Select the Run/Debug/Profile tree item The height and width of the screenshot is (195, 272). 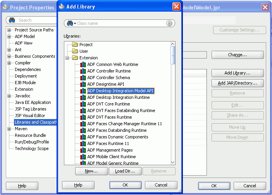pyautogui.click(x=32, y=142)
